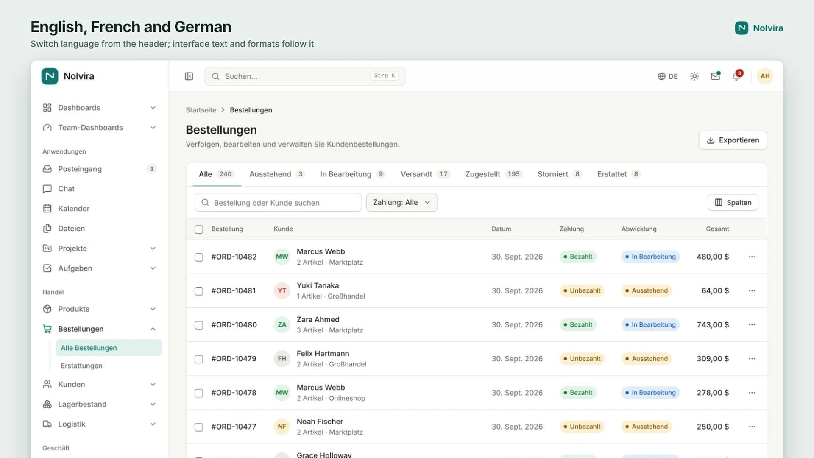Open the Zahlung: Alle filter dropdown

tap(402, 203)
